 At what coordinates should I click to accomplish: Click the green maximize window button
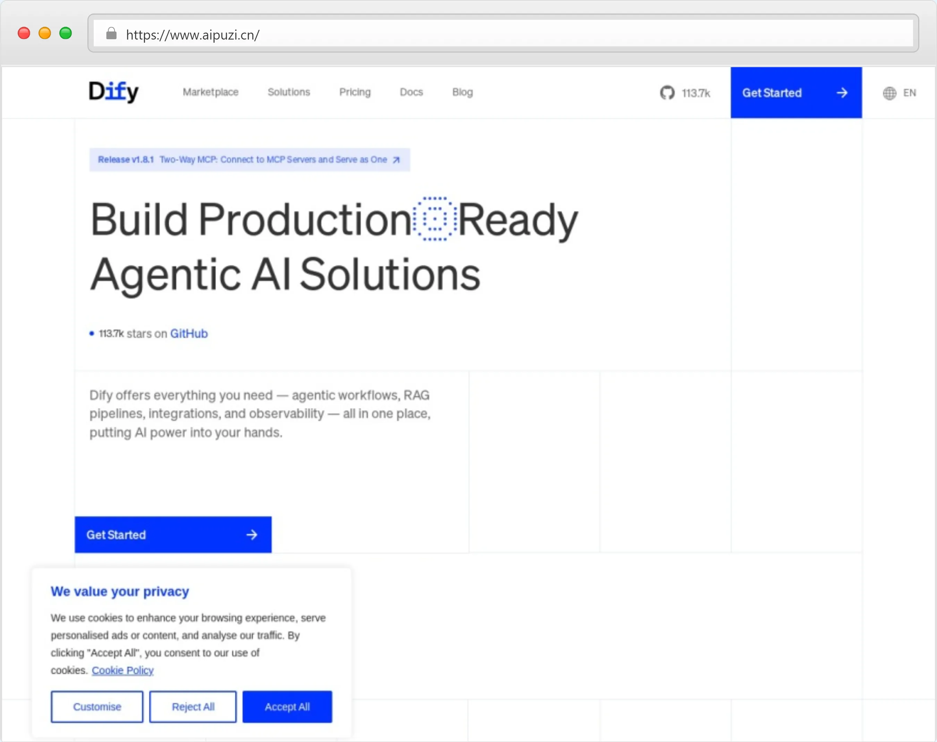(66, 33)
